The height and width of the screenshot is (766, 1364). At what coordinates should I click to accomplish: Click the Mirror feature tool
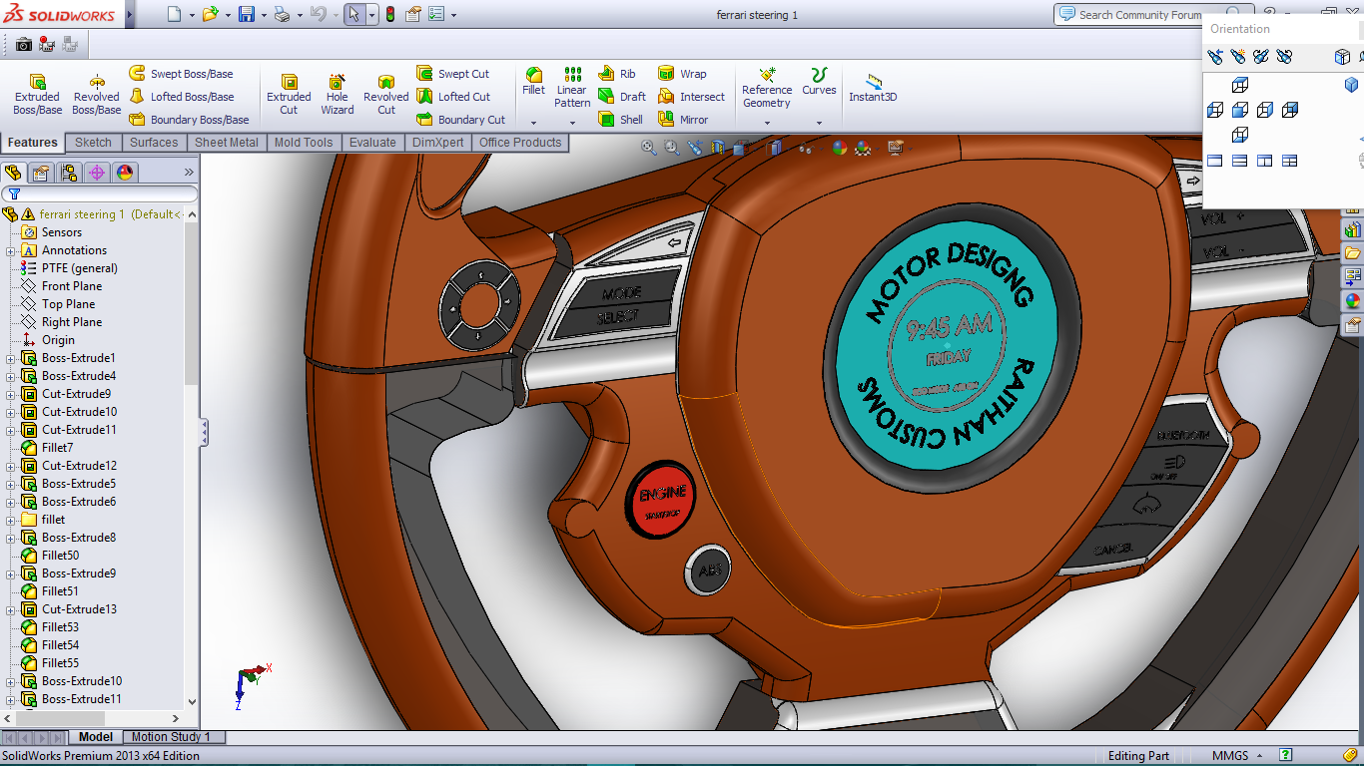(683, 120)
